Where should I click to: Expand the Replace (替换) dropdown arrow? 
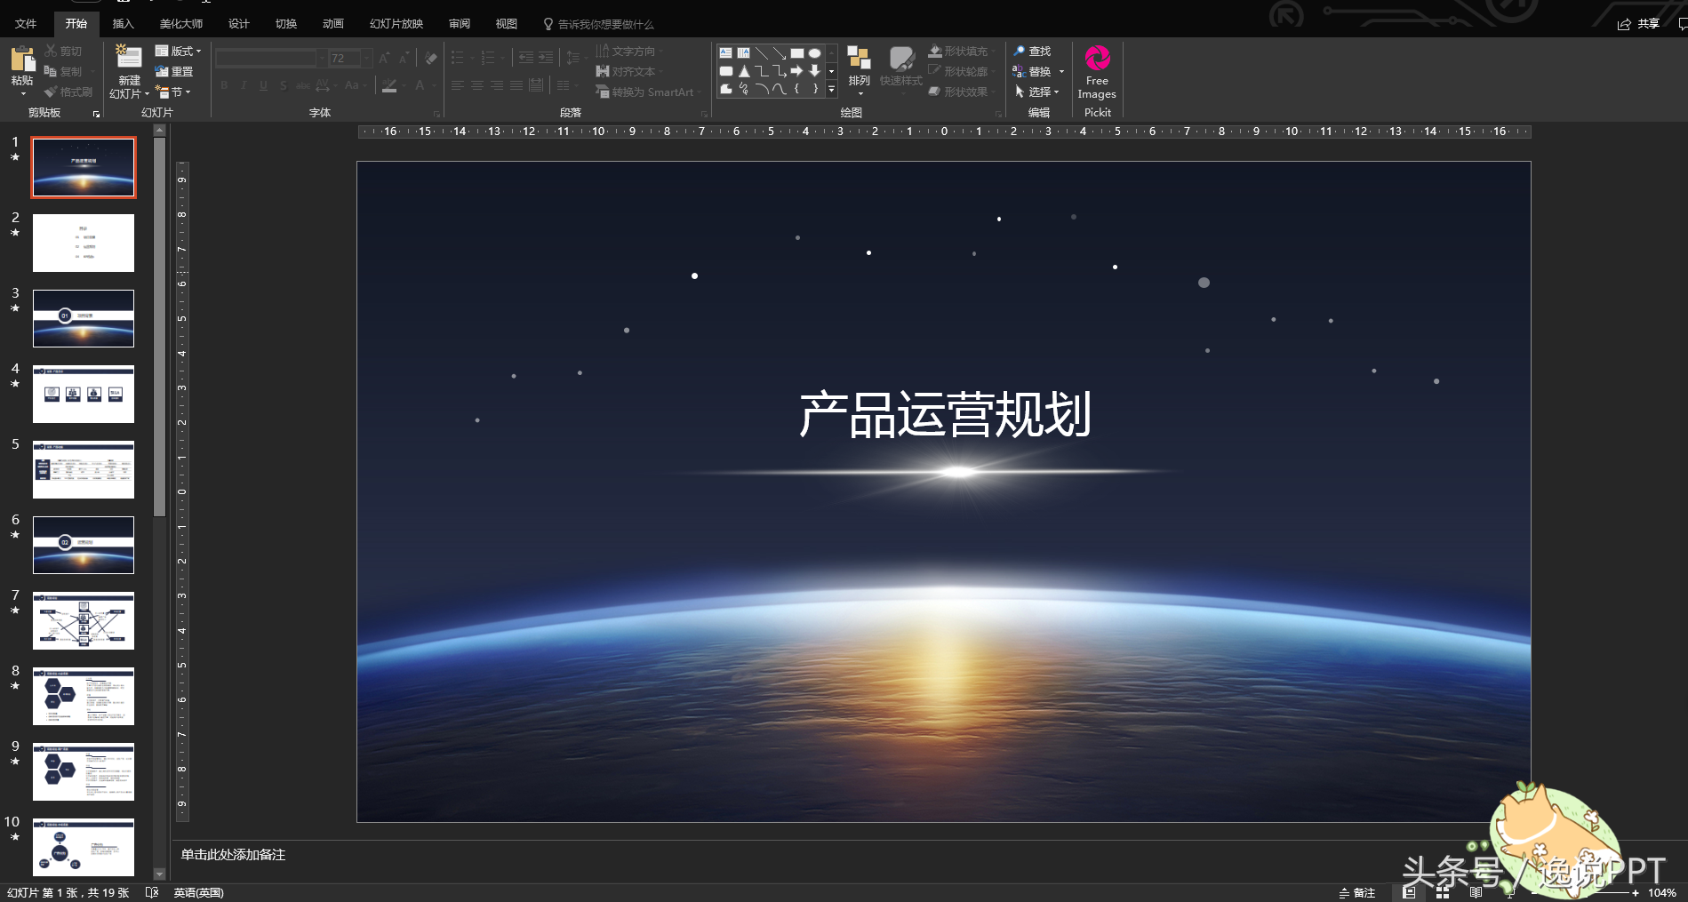pos(1061,71)
